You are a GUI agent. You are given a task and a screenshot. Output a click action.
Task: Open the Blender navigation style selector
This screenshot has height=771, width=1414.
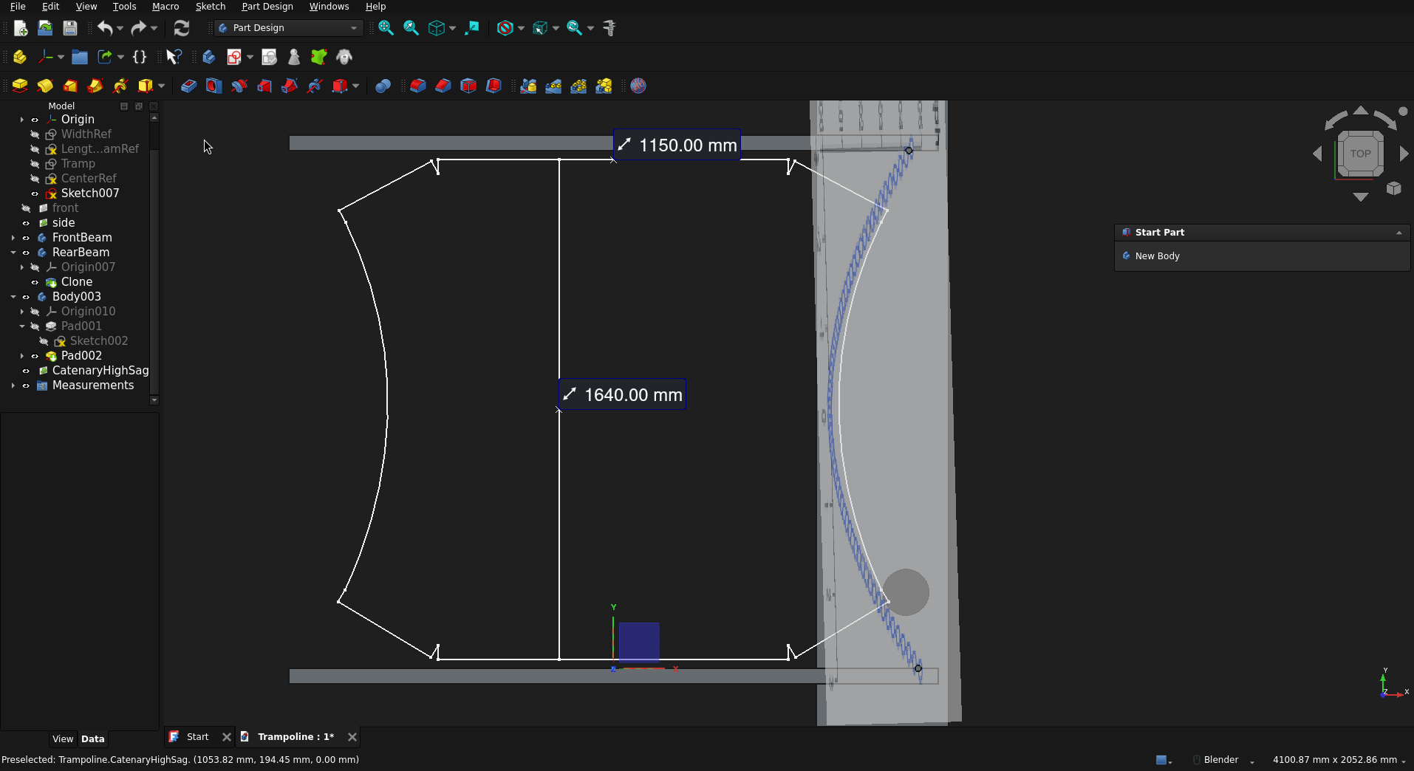(1225, 760)
